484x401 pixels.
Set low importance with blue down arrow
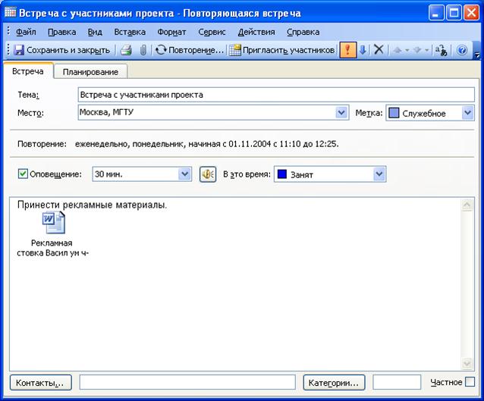tap(363, 50)
